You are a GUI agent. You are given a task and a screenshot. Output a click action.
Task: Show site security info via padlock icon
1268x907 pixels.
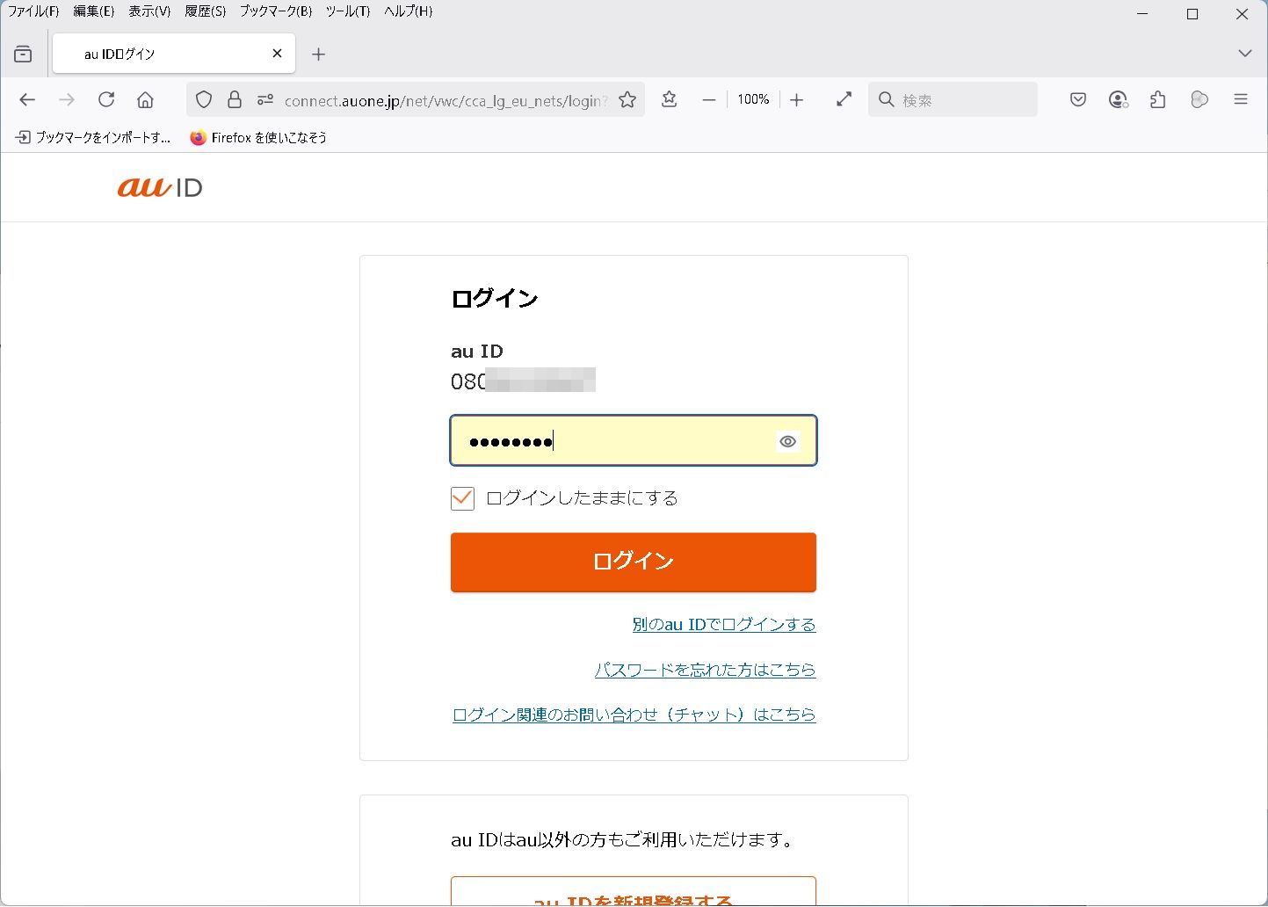tap(234, 100)
